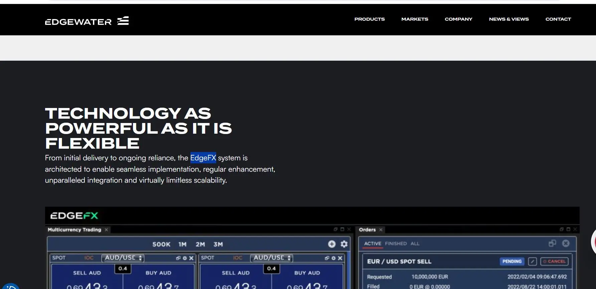Open currency pair dropdown on right tile
Viewport: 596px width, 289px height.
pyautogui.click(x=272, y=258)
